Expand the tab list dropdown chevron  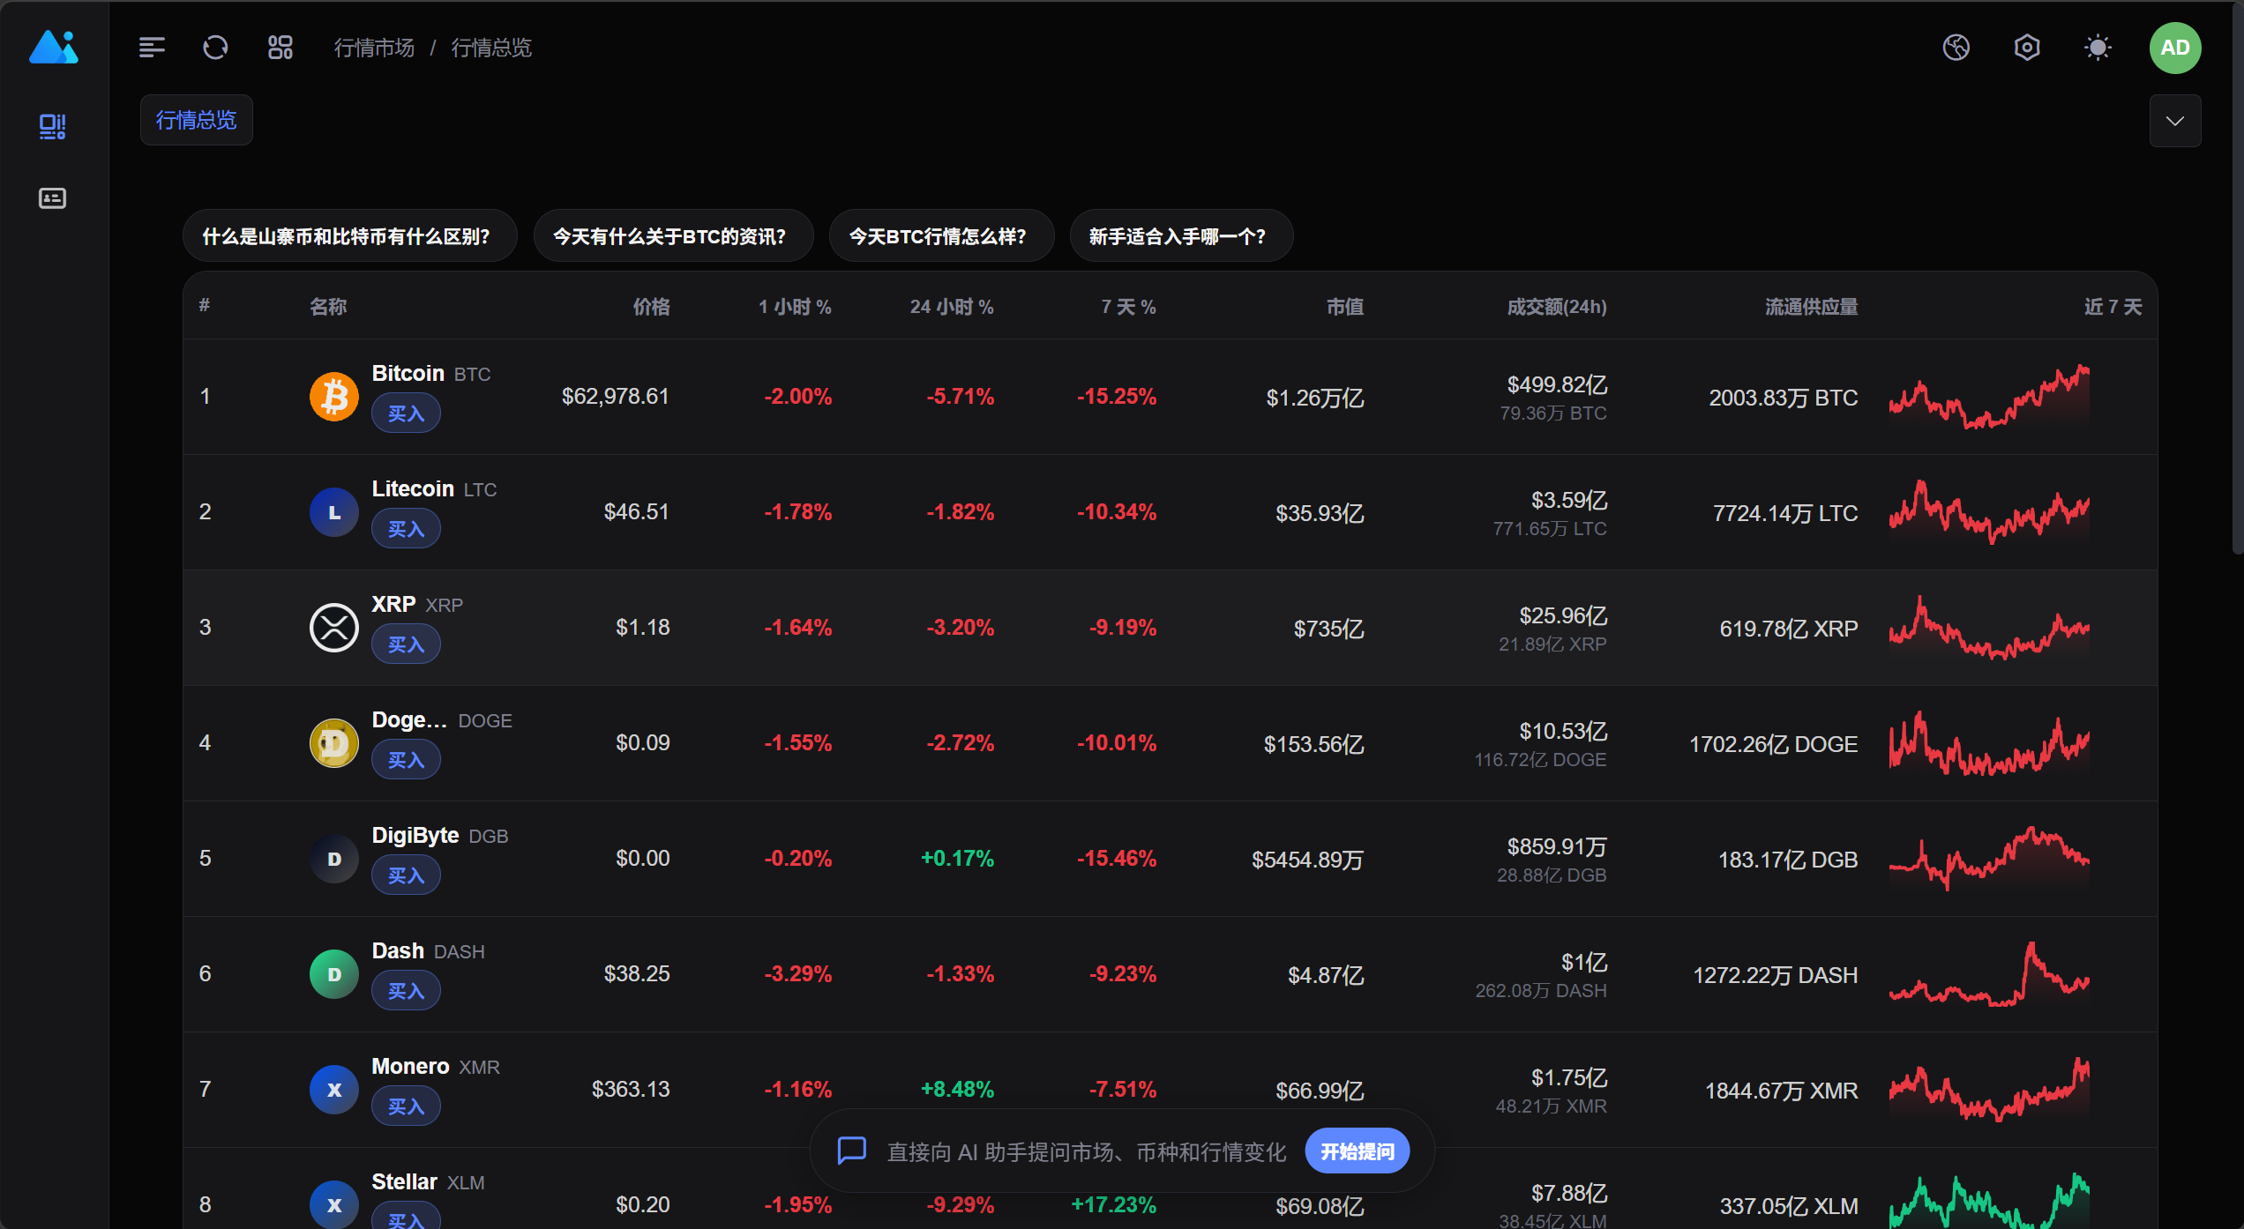(2175, 121)
